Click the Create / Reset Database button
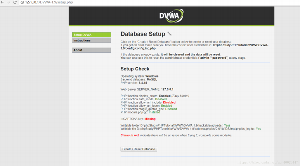 [x=139, y=149]
